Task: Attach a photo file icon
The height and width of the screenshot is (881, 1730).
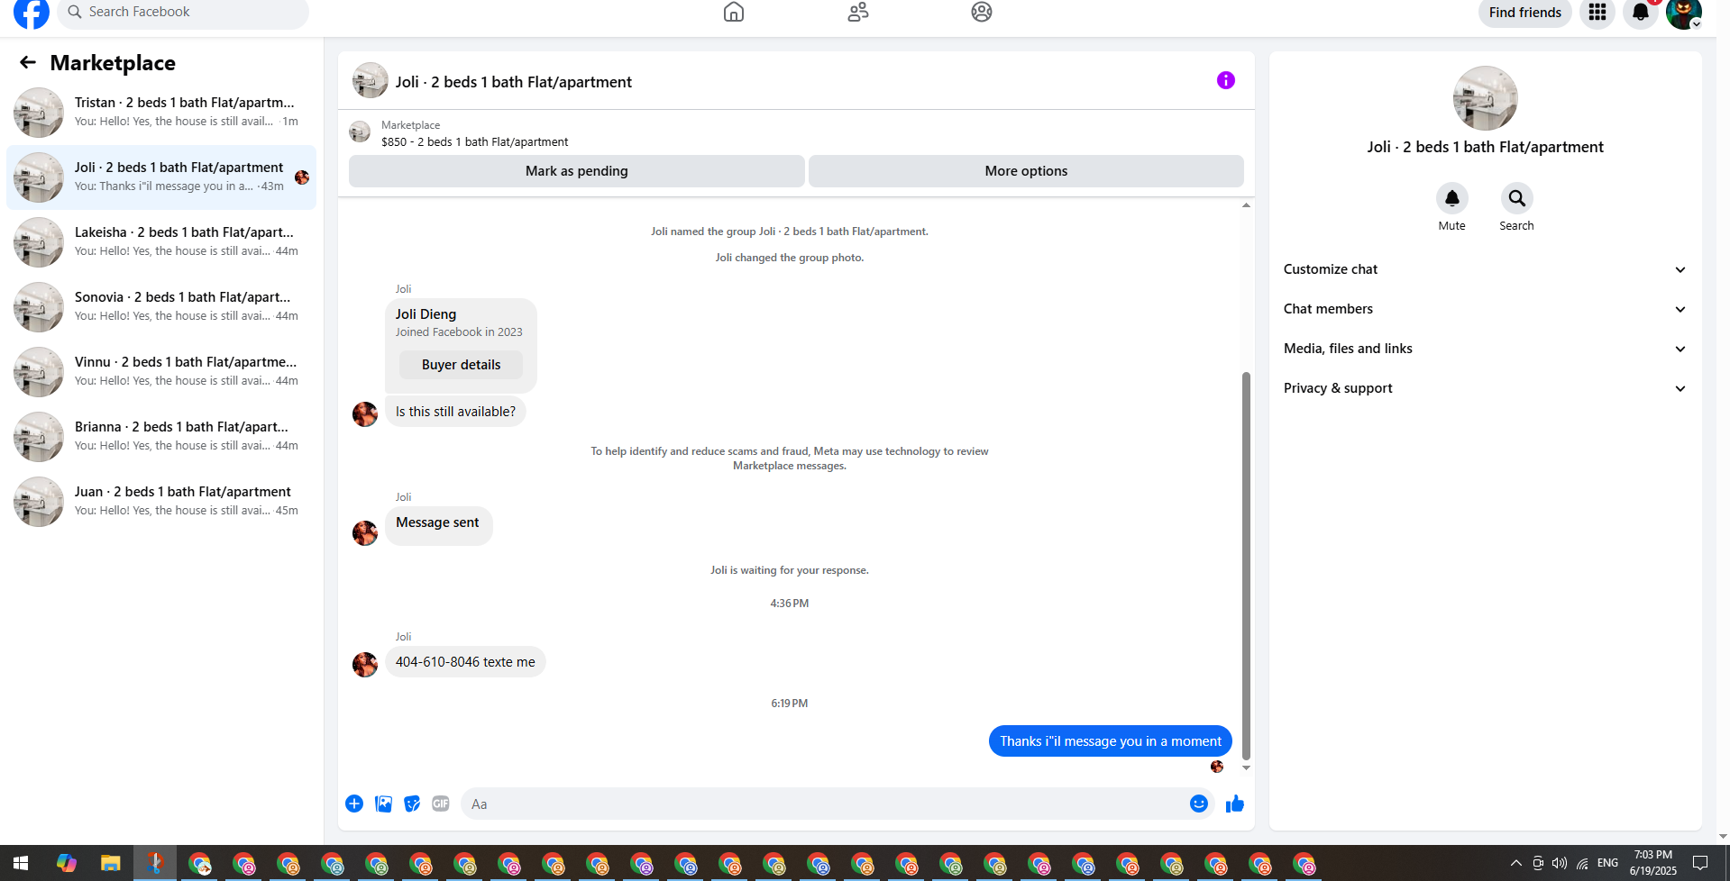Action: coord(383,804)
